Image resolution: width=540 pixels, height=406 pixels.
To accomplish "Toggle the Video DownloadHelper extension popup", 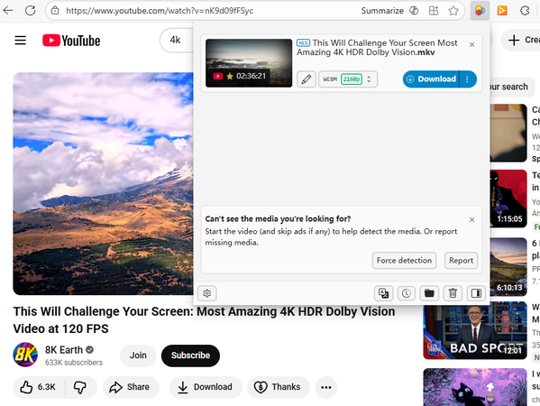I will 480,11.
